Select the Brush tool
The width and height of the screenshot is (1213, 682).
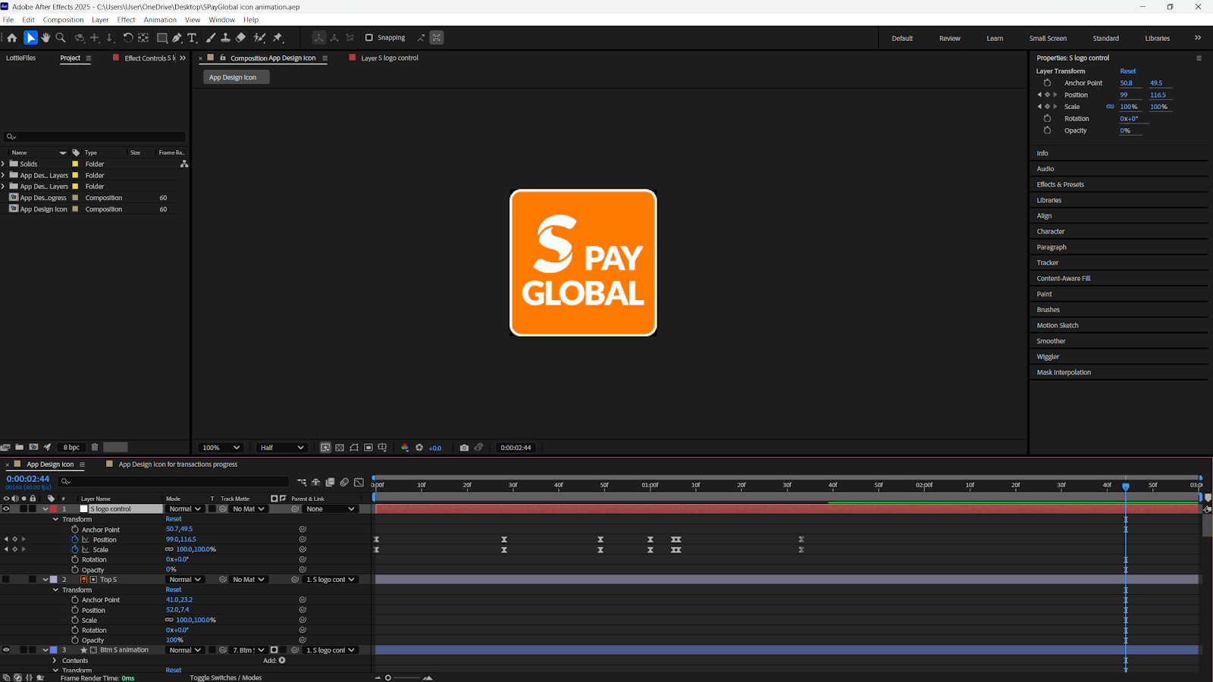pyautogui.click(x=211, y=37)
